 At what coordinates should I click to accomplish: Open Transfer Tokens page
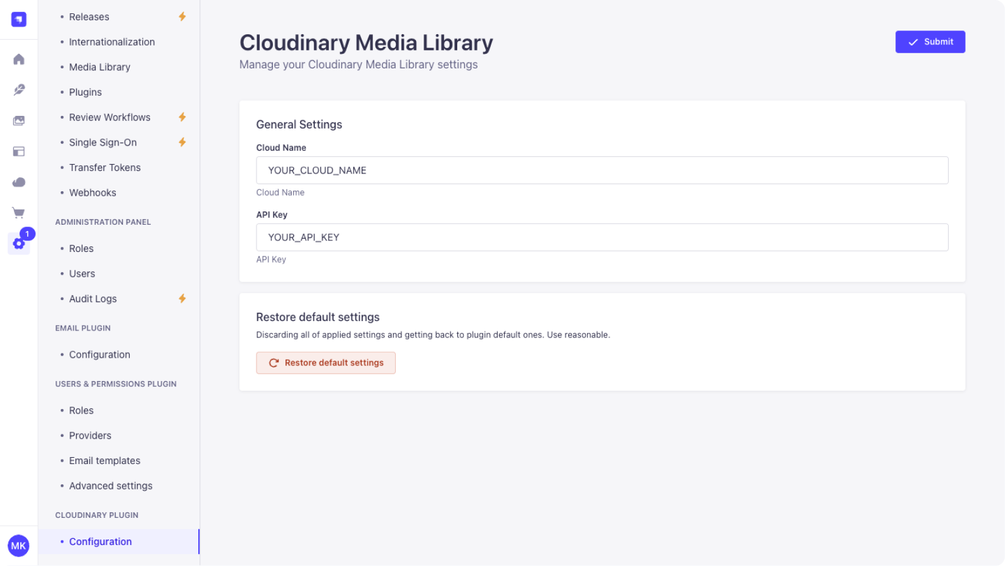[x=104, y=167]
